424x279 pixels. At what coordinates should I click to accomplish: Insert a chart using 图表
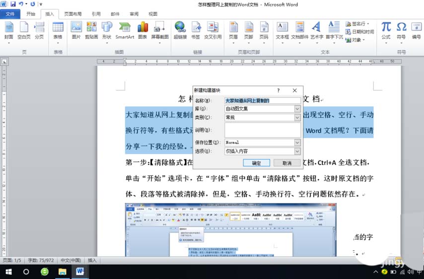(142, 30)
